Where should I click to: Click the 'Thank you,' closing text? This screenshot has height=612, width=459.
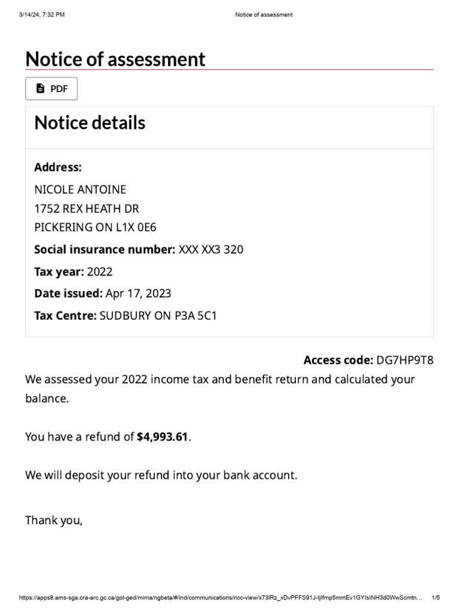coord(54,521)
